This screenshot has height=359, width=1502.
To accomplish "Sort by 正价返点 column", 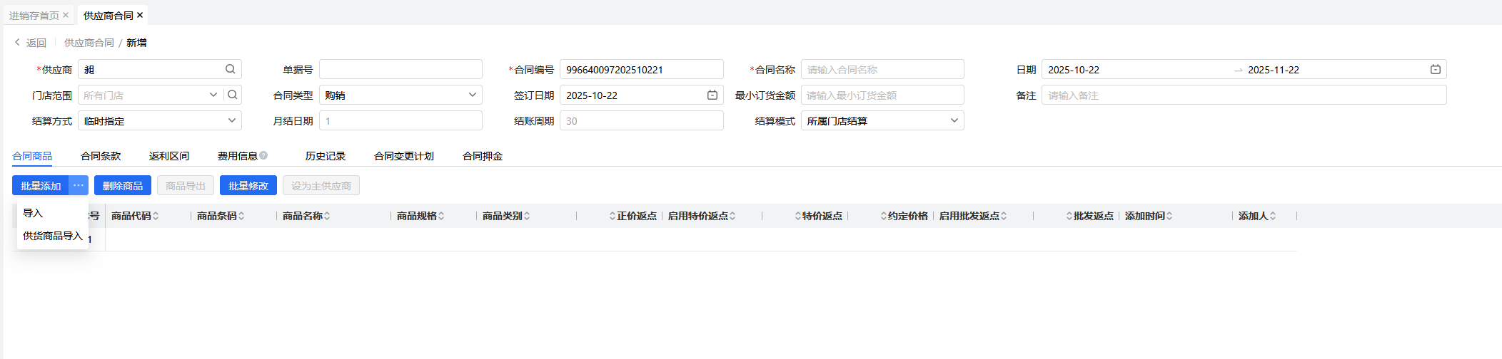I will (612, 216).
